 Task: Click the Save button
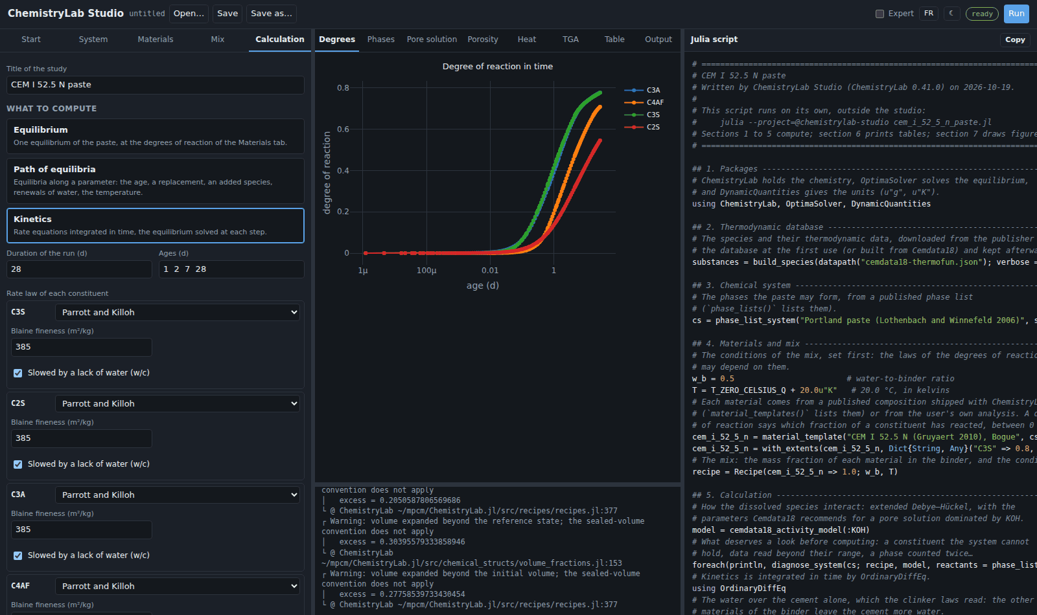click(227, 14)
